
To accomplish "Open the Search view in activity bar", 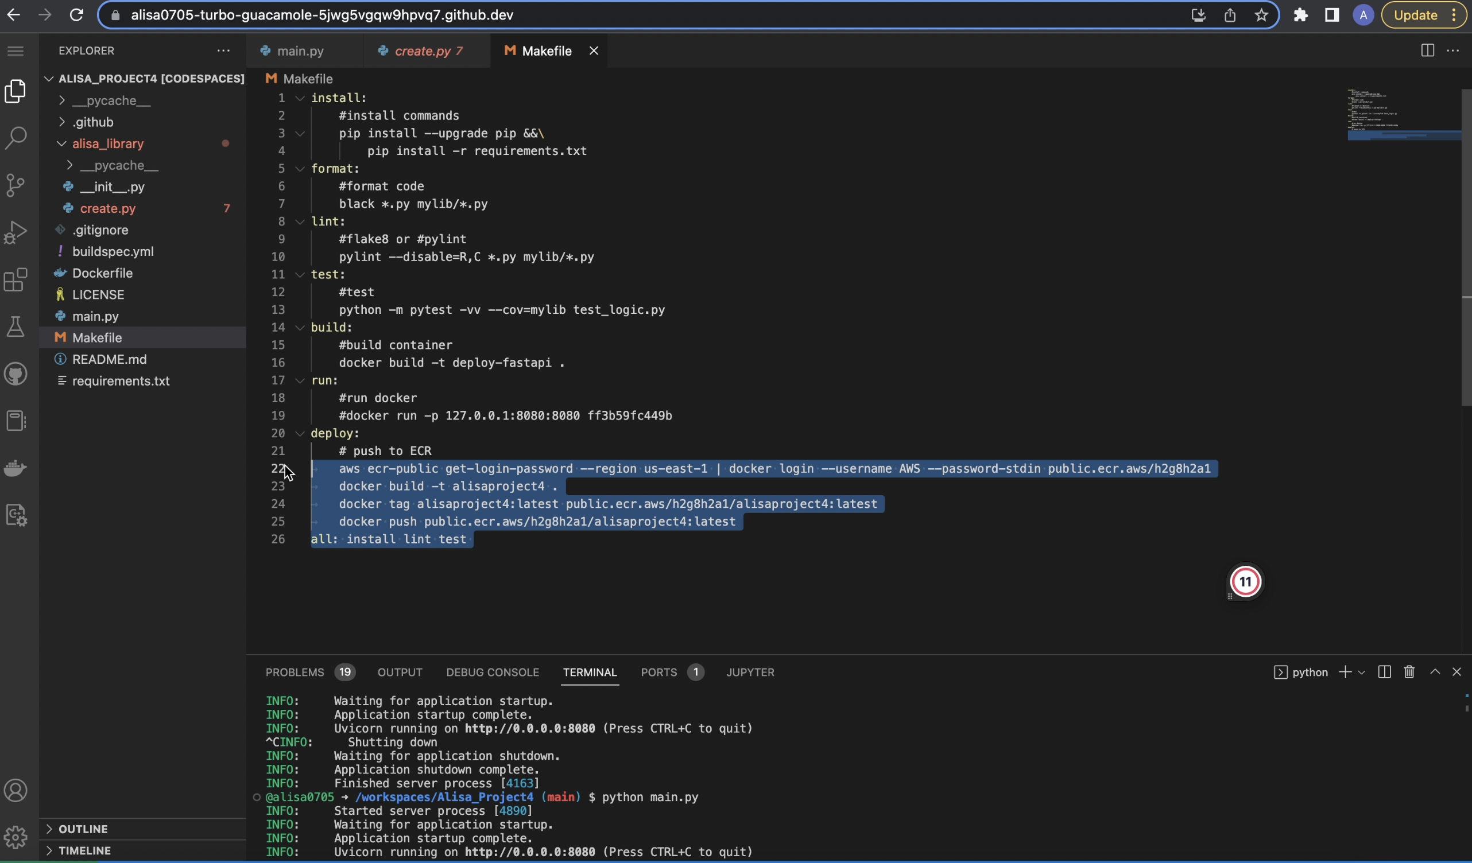I will (x=16, y=138).
